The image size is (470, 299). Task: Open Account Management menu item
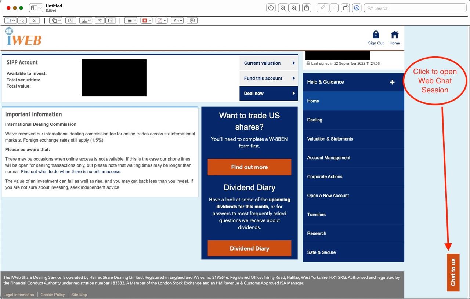pyautogui.click(x=353, y=158)
